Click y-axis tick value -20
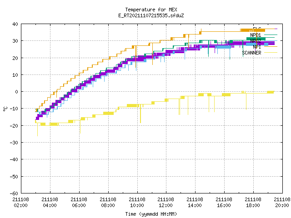 click(x=14, y=125)
